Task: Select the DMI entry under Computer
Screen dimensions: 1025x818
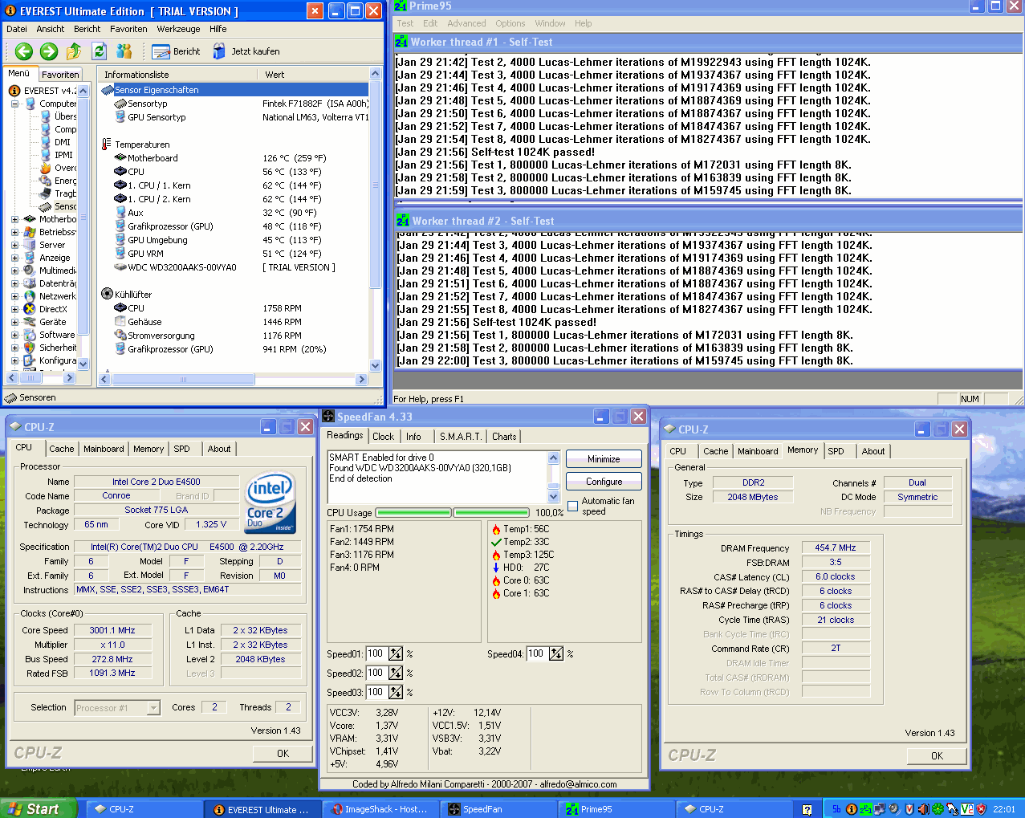Action: pos(62,142)
